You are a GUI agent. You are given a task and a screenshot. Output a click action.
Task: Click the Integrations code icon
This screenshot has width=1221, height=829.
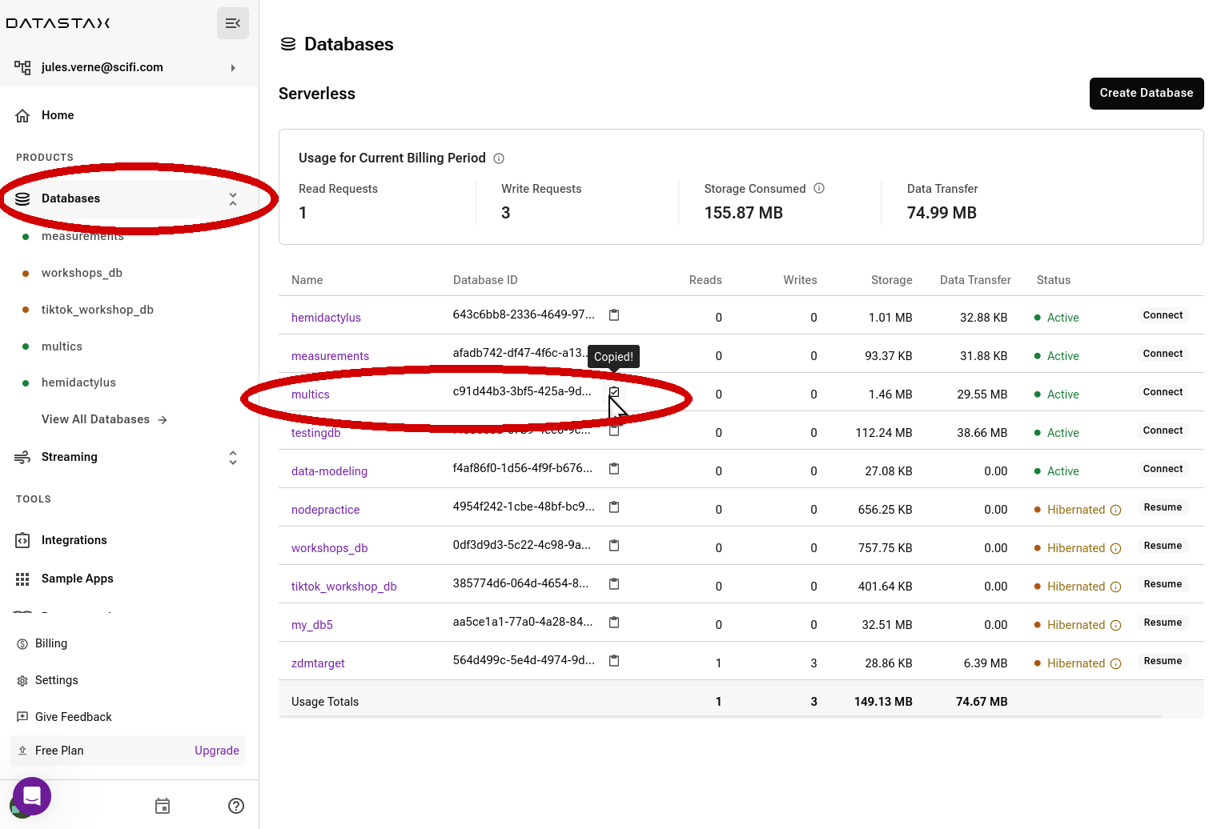coord(22,540)
